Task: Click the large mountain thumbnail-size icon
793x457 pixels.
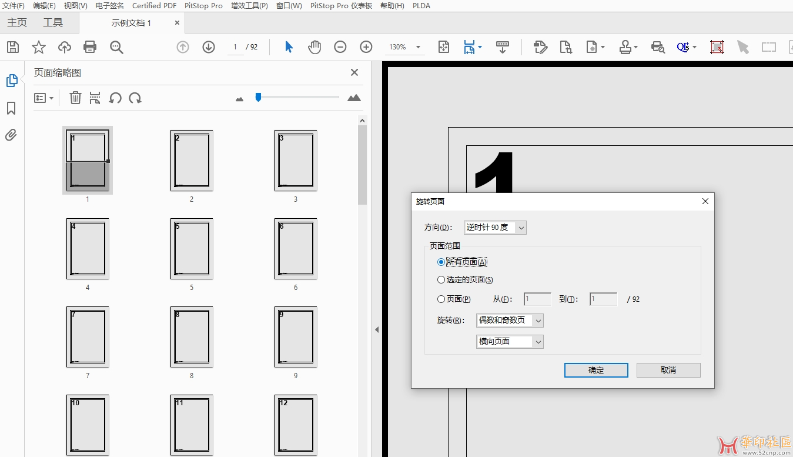Action: tap(354, 98)
